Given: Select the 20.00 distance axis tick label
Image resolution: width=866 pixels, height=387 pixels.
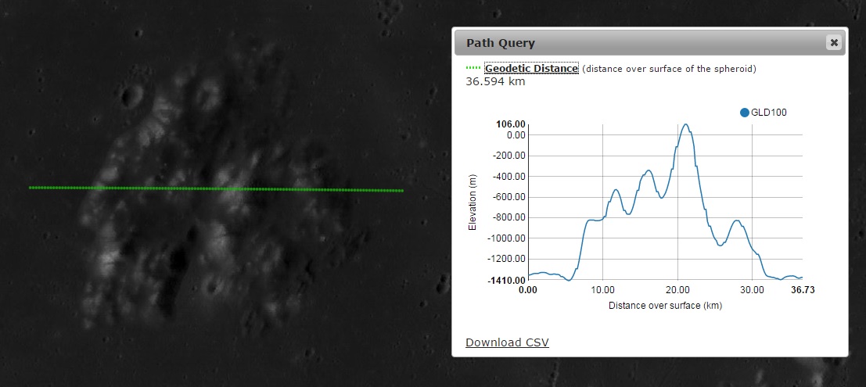Looking at the screenshot, I should tap(677, 290).
